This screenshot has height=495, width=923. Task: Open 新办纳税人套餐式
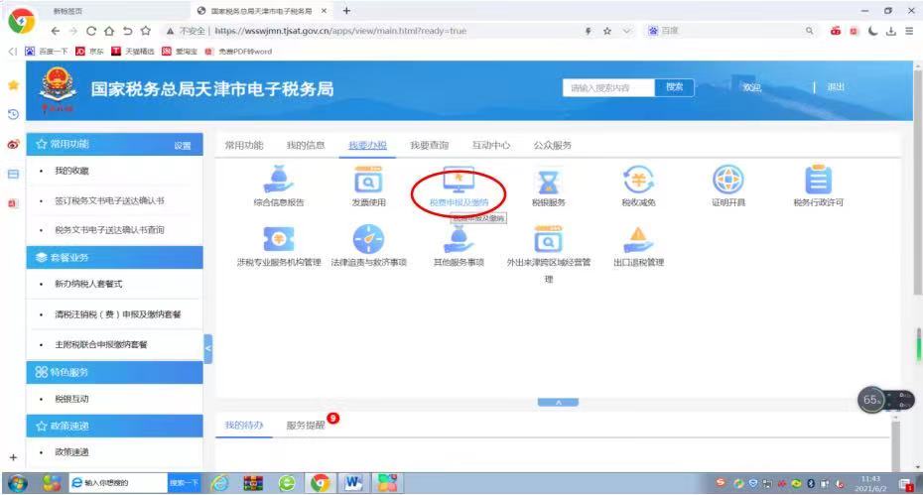click(x=88, y=284)
